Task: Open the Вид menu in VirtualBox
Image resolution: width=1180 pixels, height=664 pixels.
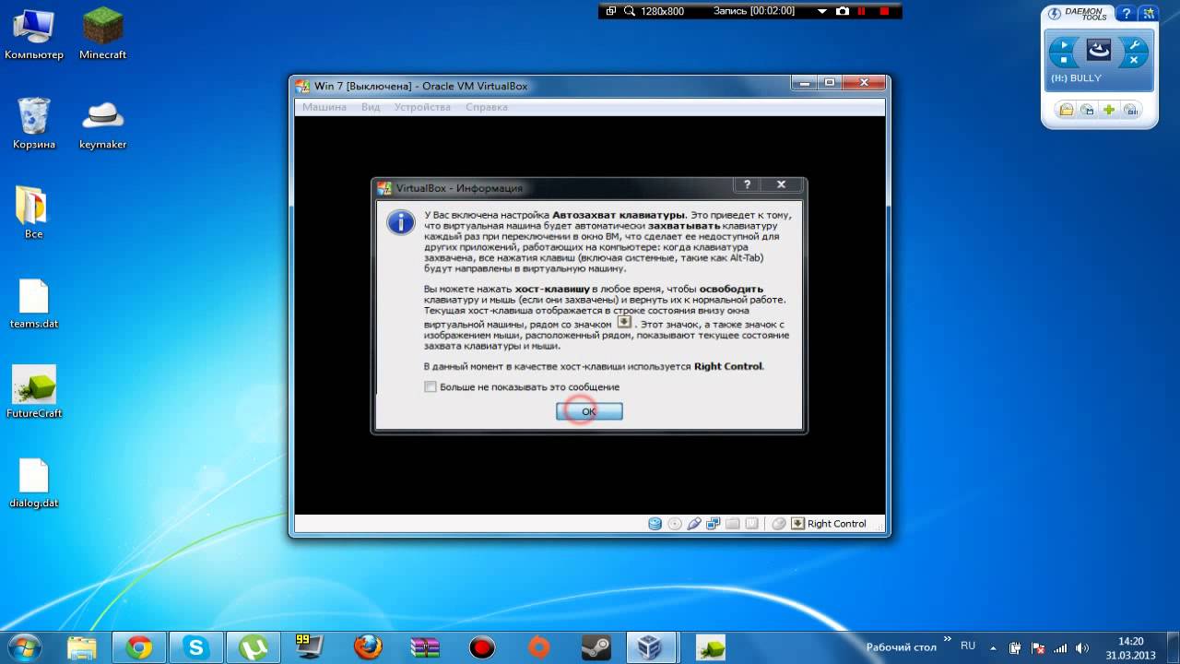Action: click(371, 107)
